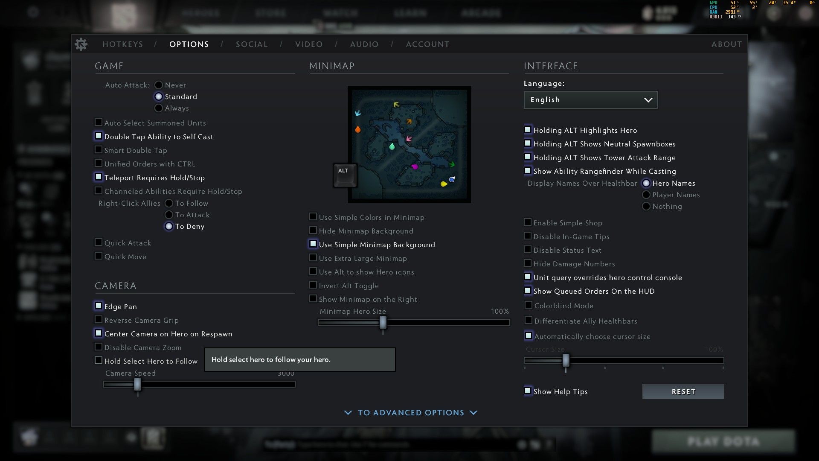
Task: Select Right-Click Allies To Deny radio button
Action: (169, 226)
